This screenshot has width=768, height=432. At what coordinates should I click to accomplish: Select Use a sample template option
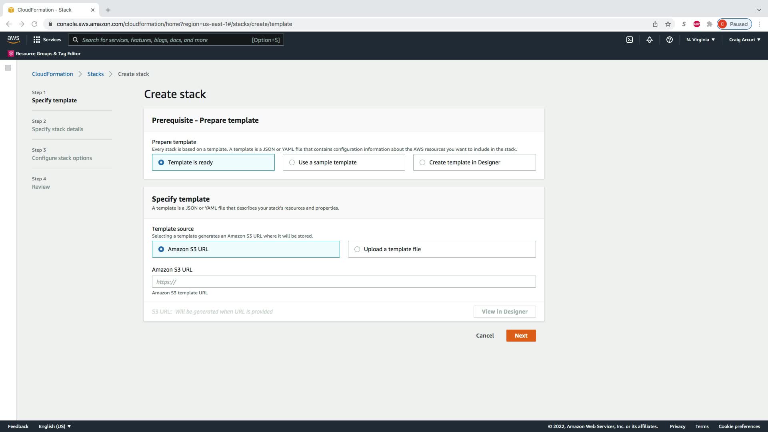tap(344, 162)
